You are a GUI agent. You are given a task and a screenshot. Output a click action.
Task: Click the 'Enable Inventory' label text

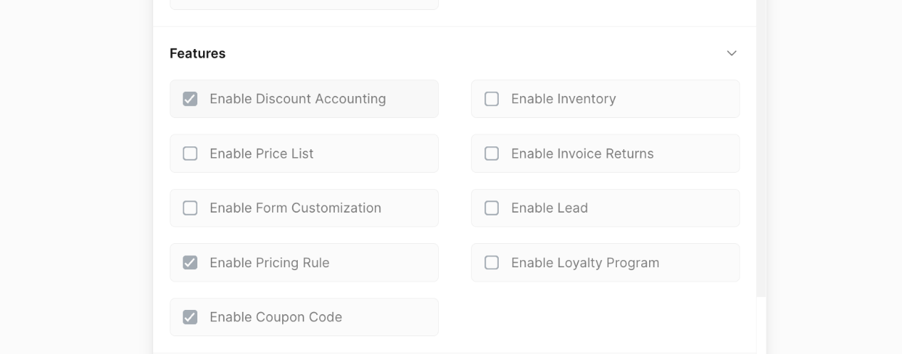coord(564,99)
